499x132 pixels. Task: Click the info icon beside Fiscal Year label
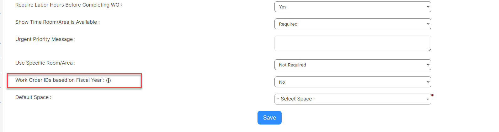(109, 81)
